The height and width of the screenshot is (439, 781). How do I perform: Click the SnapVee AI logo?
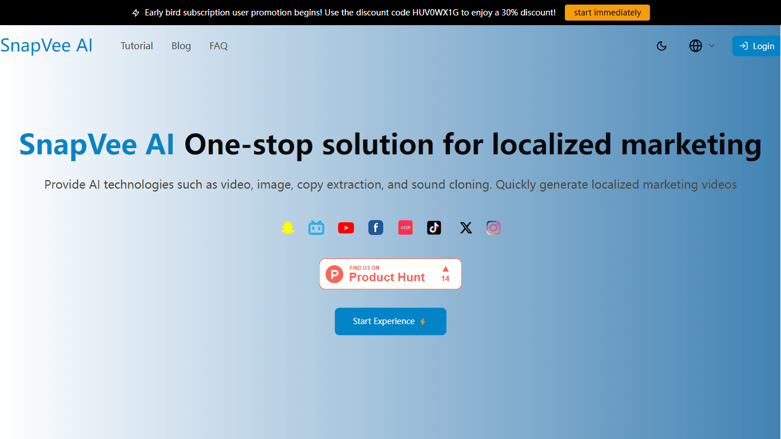tap(46, 46)
